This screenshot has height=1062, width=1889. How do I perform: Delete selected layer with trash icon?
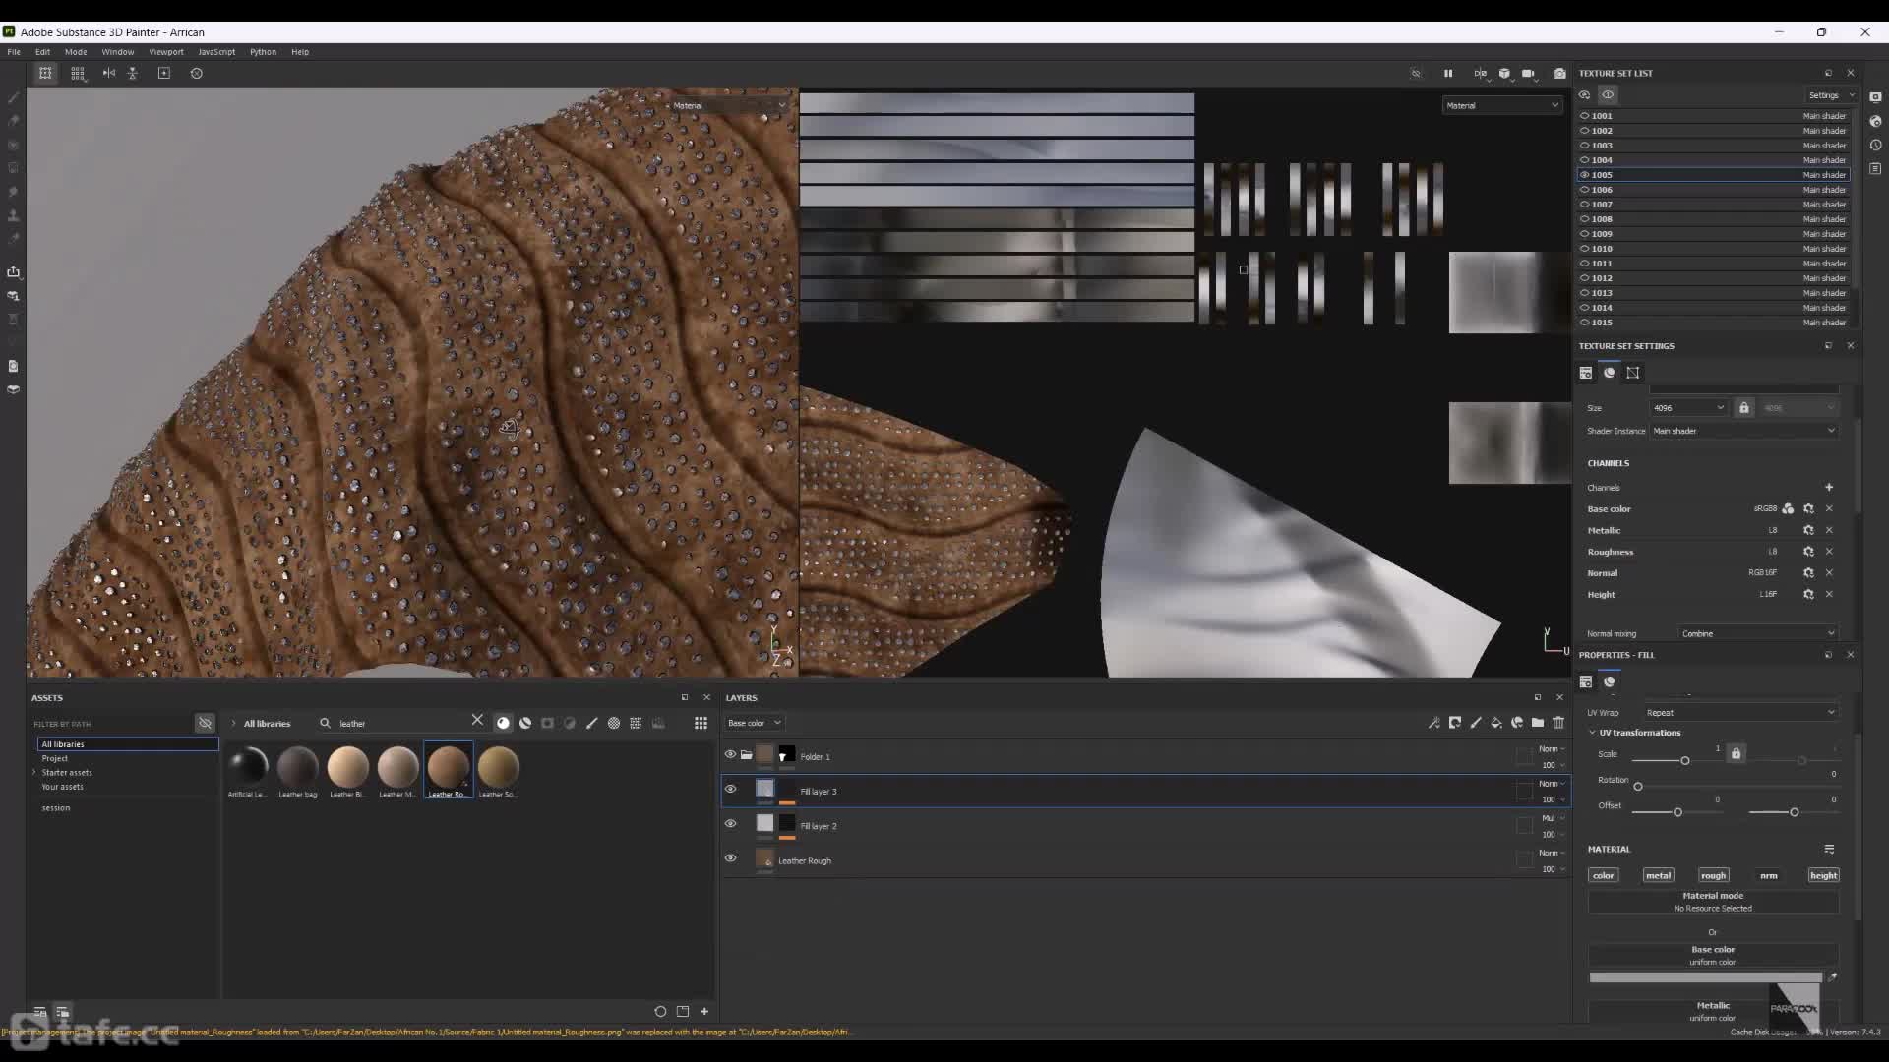(x=1558, y=723)
